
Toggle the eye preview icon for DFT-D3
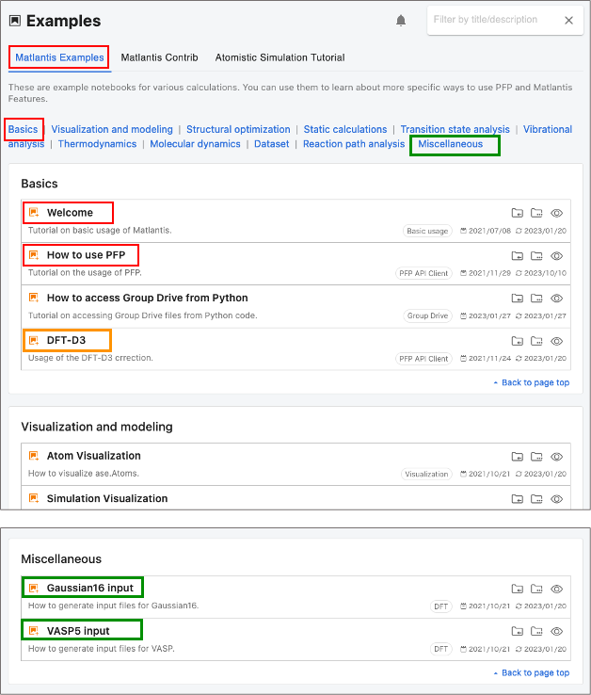557,341
